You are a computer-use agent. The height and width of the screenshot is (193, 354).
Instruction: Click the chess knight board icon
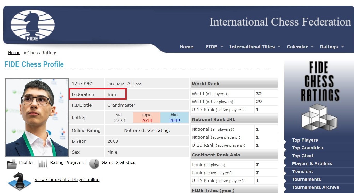[x=20, y=181]
